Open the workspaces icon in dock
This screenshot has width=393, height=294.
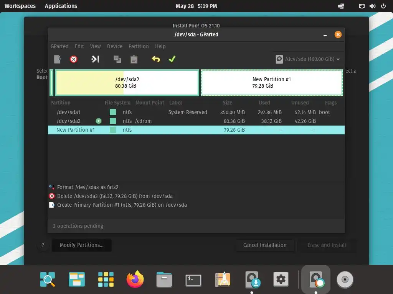tap(77, 279)
